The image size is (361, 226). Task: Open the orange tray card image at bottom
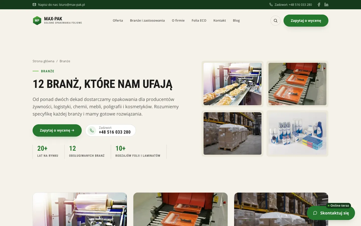tap(180, 209)
